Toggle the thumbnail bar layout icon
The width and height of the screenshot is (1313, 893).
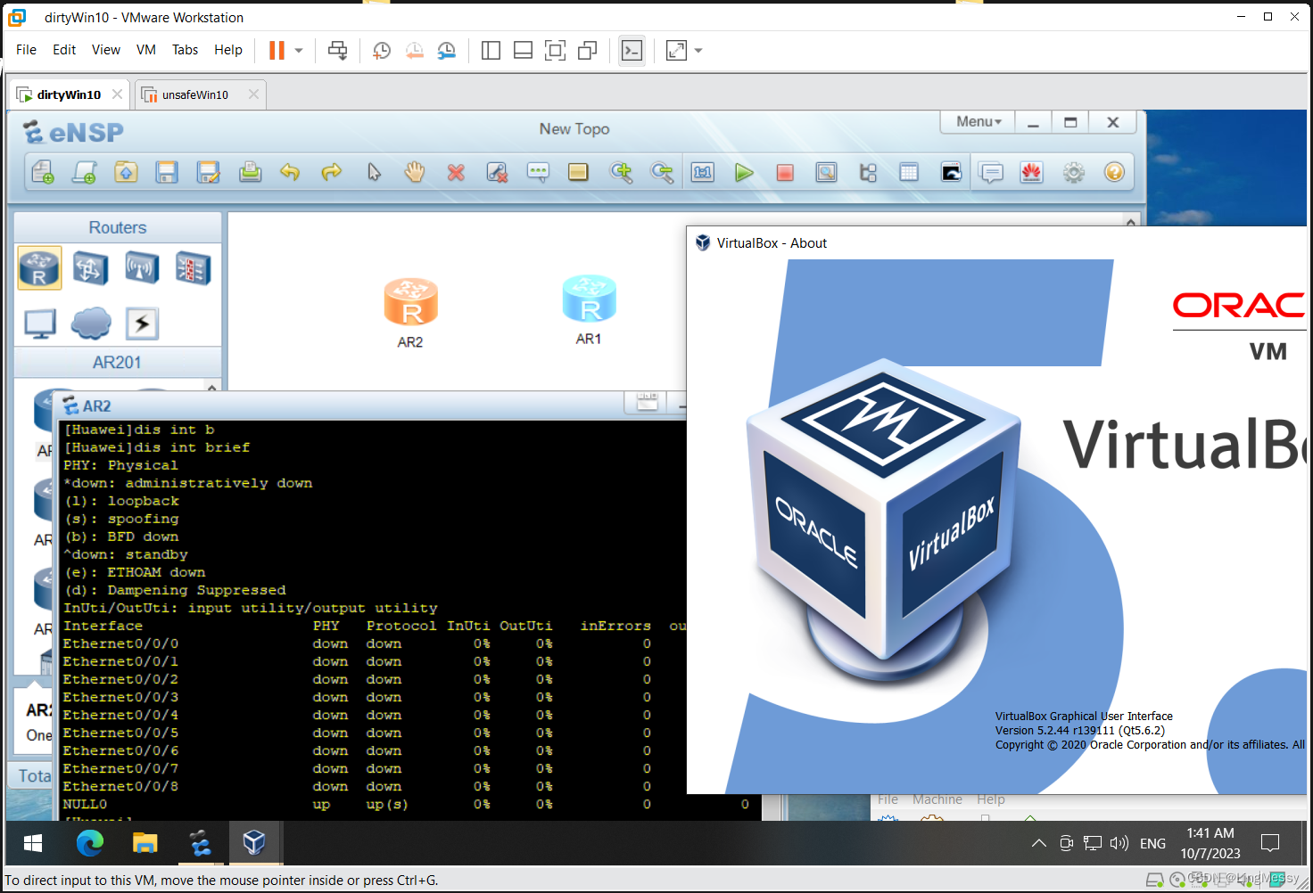(524, 51)
